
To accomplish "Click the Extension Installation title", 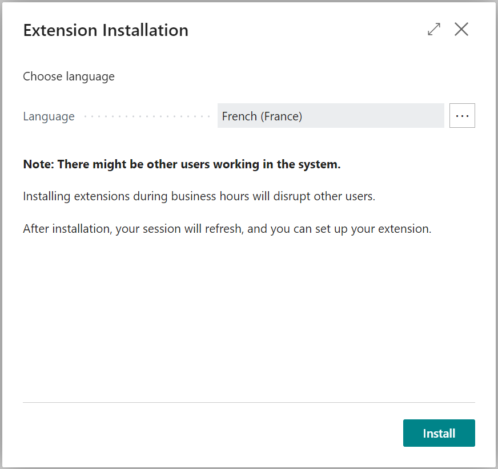I will (x=106, y=30).
